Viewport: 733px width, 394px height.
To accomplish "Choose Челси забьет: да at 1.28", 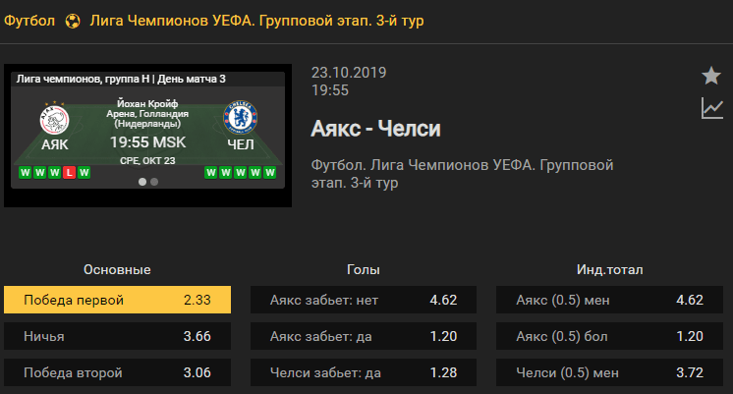I will click(x=364, y=372).
